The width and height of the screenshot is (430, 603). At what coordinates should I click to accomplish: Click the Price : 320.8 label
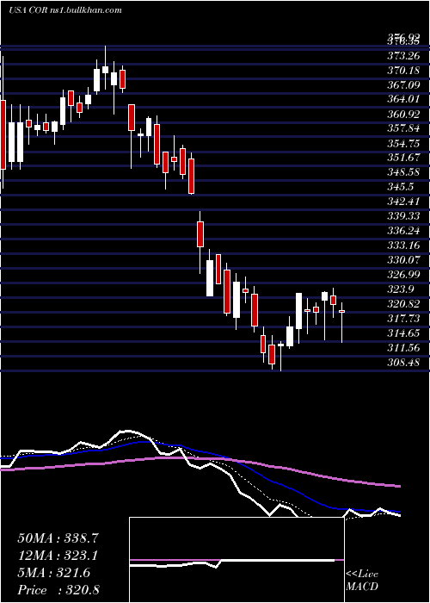click(x=58, y=590)
